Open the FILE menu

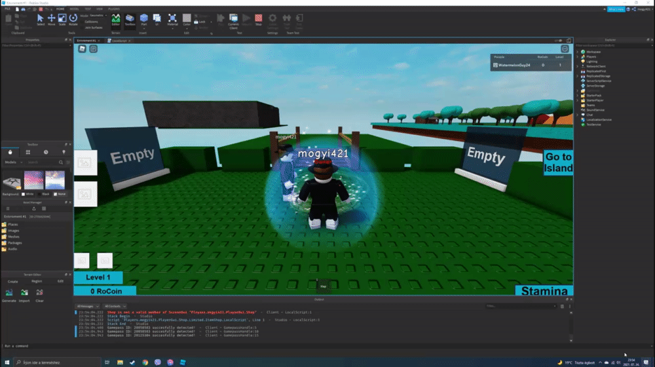7,9
